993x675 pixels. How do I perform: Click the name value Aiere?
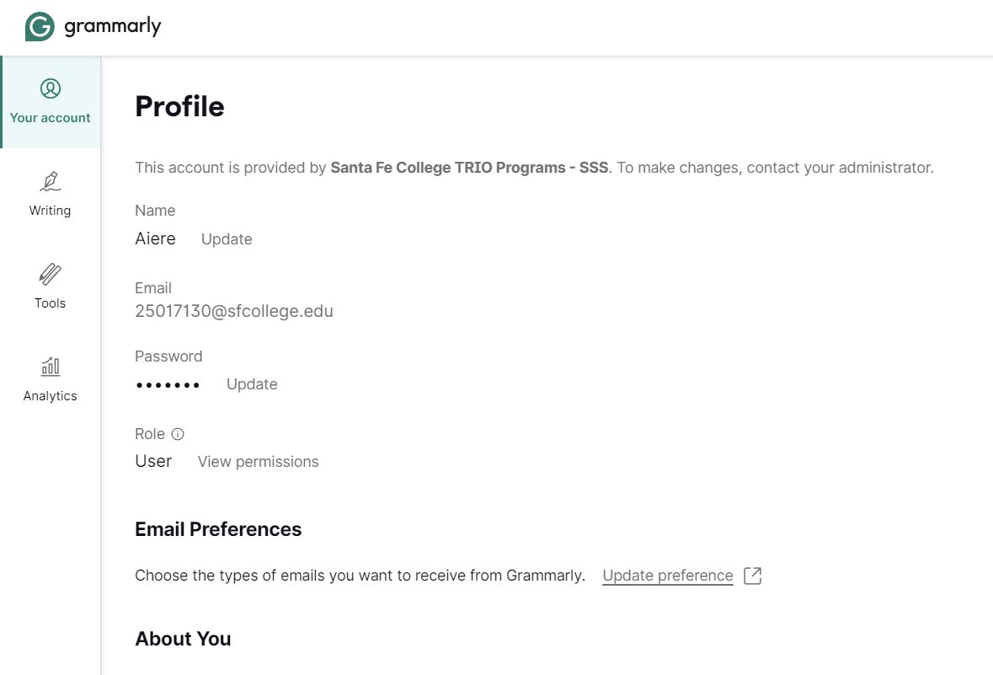tap(155, 238)
